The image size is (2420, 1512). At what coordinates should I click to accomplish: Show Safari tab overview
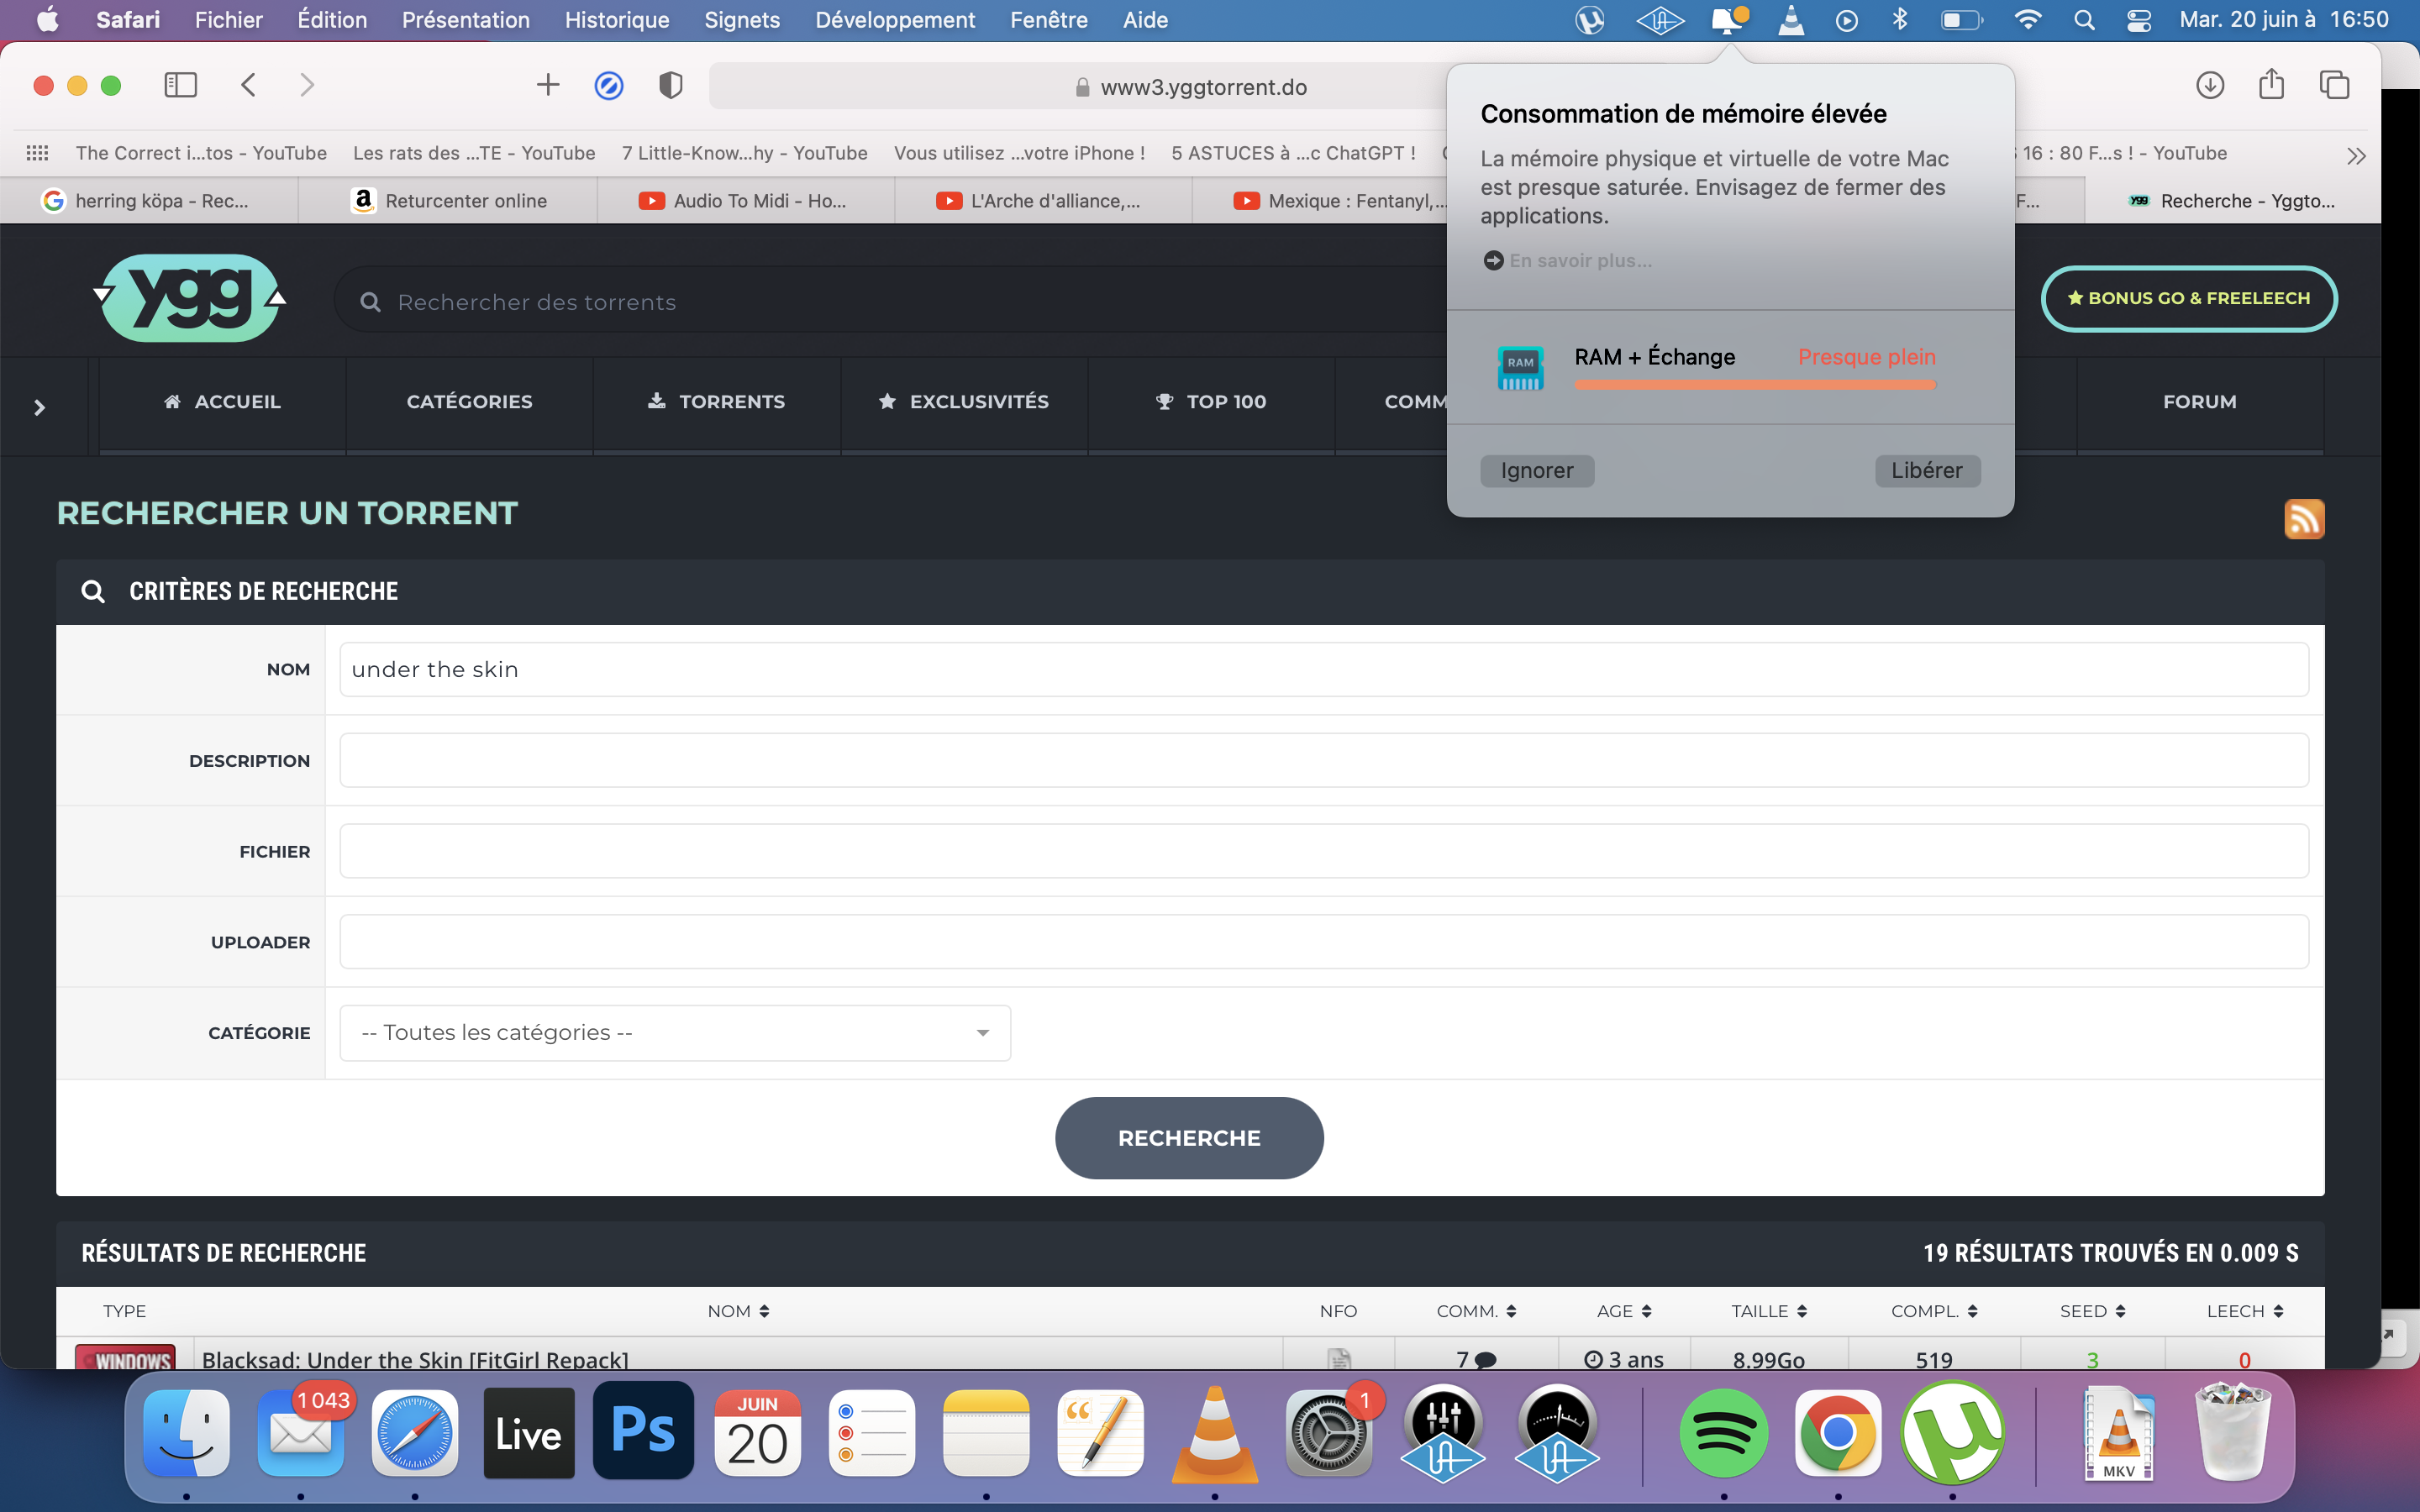(2334, 86)
